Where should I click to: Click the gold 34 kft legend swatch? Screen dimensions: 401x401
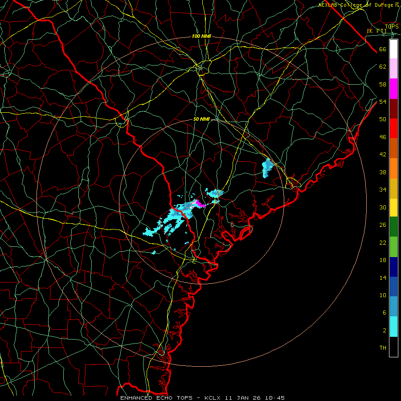point(393,188)
